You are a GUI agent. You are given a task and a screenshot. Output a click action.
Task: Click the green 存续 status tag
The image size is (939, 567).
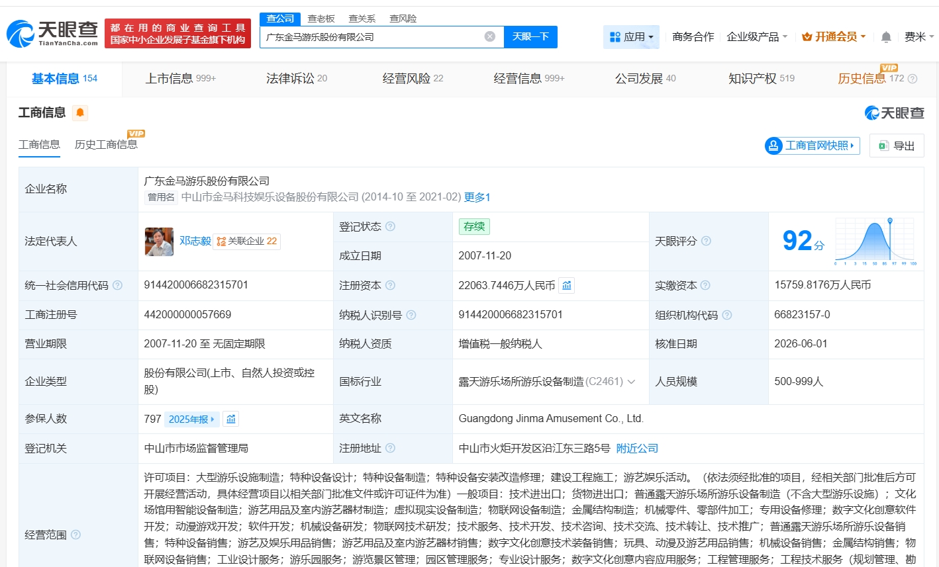click(474, 226)
